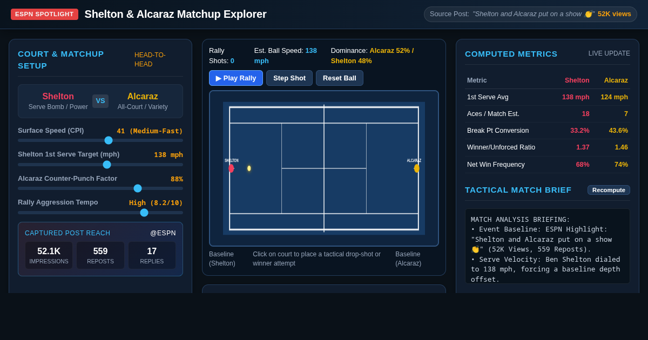The image size is (648, 340).
Task: Click the yellow Alcaraz player marker on court
Action: [417, 168]
